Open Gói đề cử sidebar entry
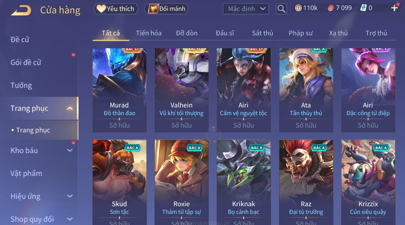 coord(26,62)
